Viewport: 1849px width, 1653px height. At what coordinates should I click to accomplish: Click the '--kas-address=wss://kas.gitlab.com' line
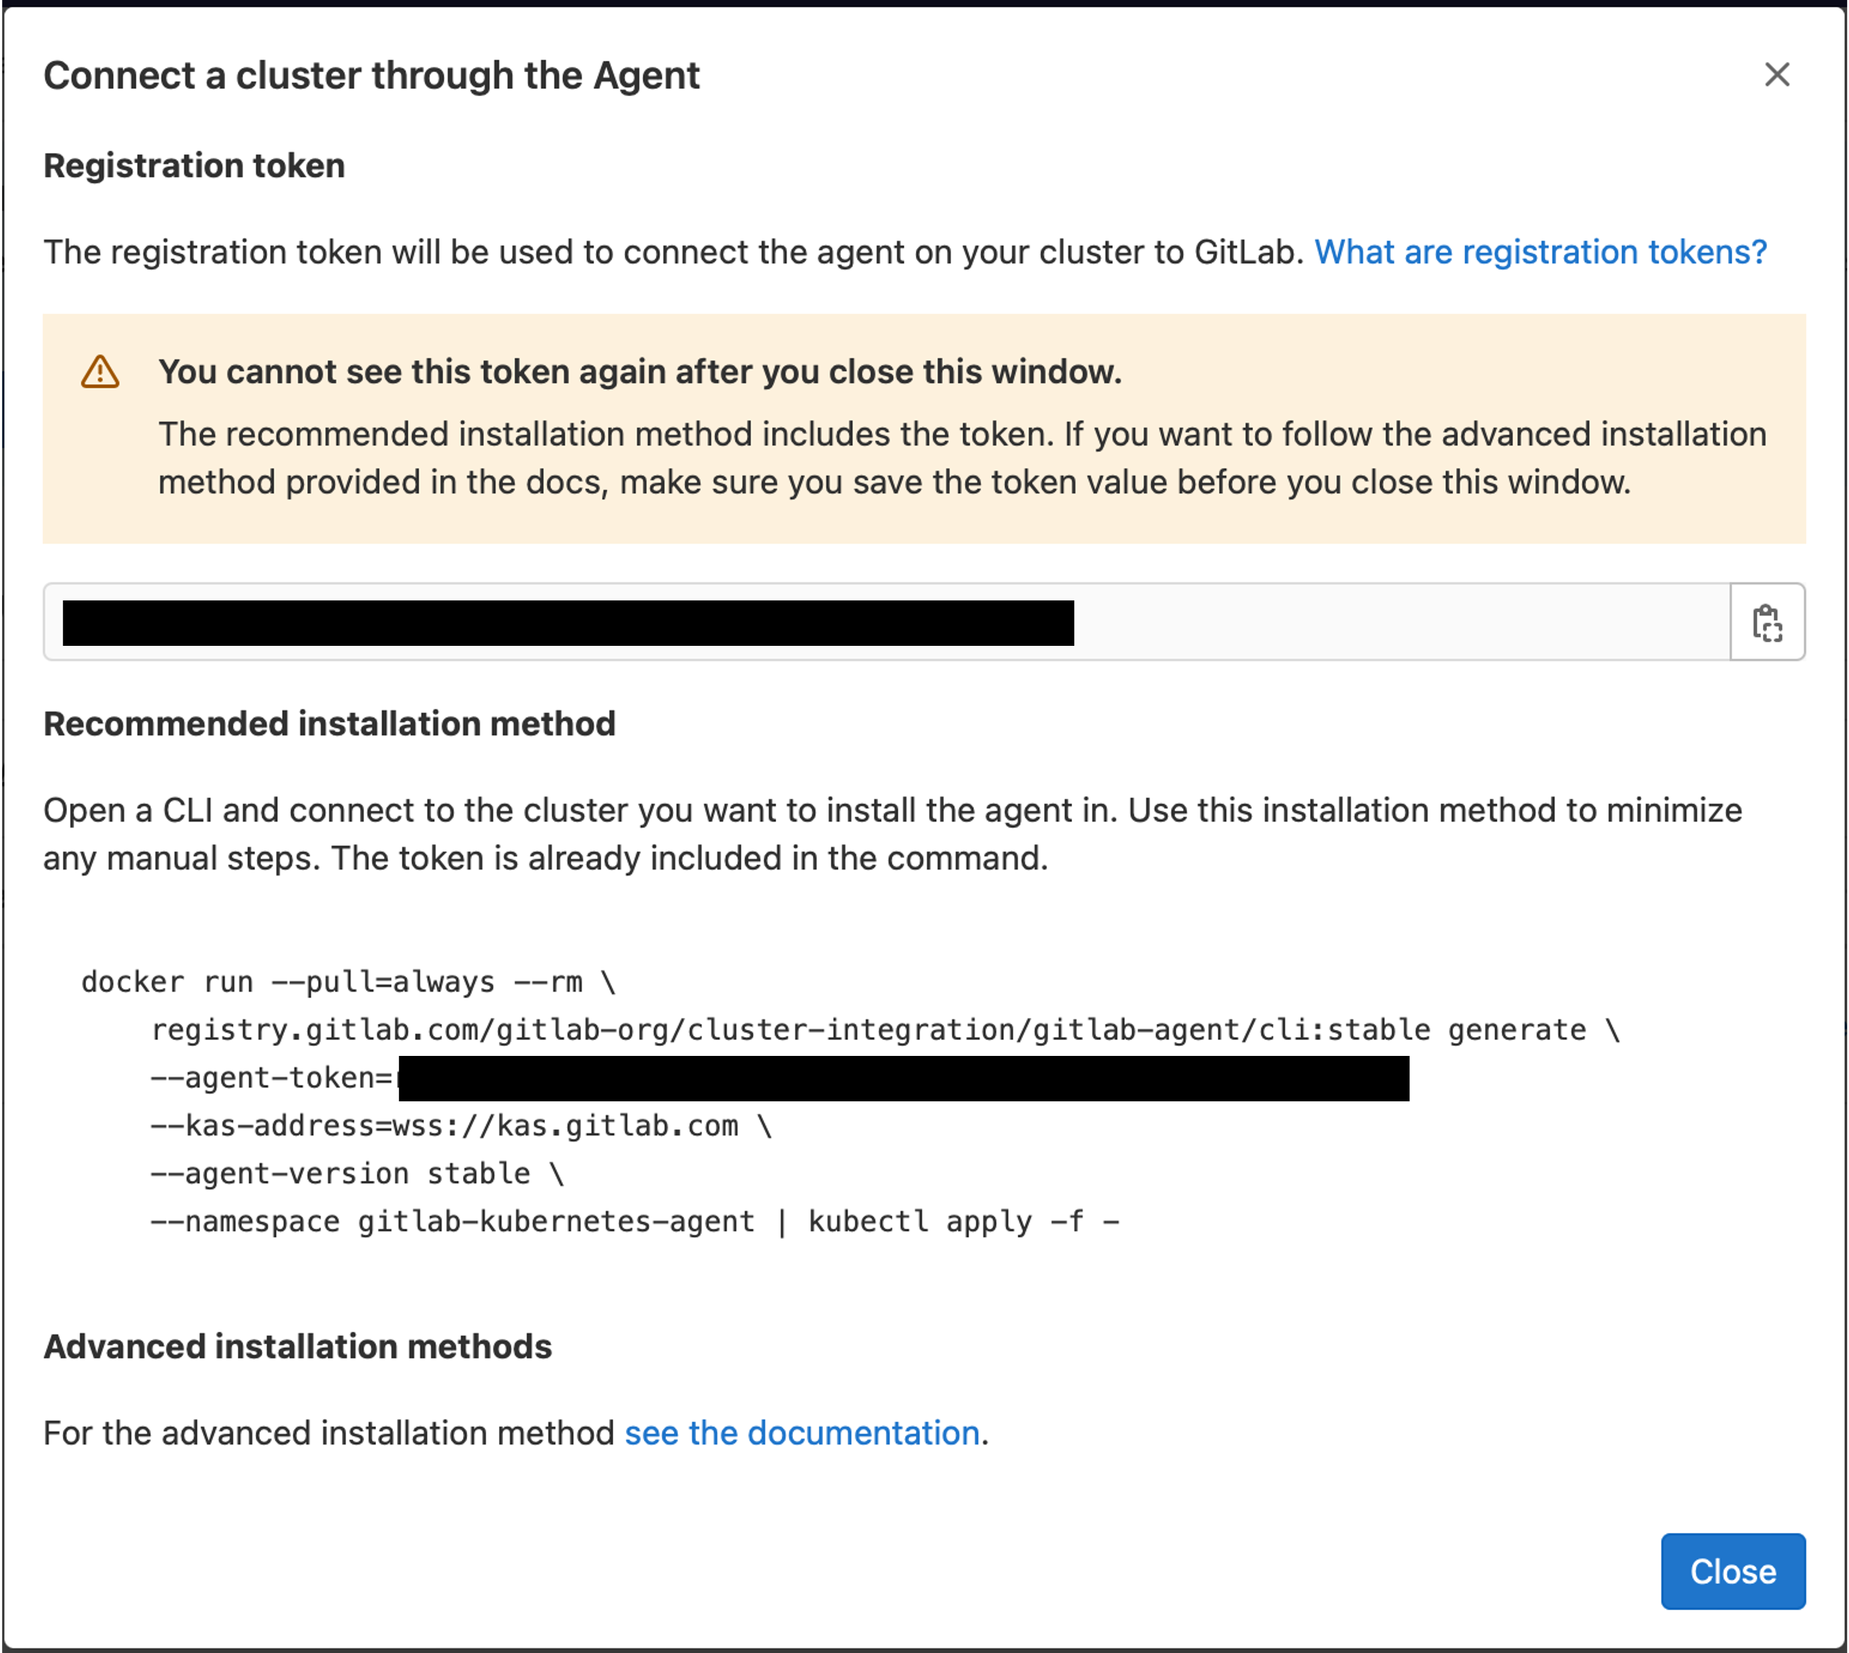tap(462, 1126)
